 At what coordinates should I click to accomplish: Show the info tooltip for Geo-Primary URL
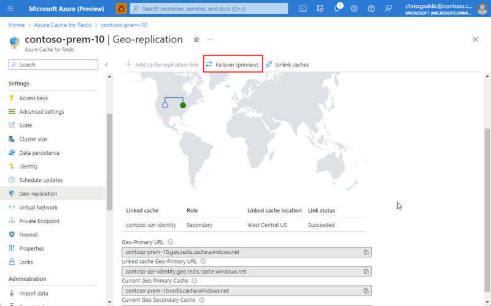click(x=171, y=242)
